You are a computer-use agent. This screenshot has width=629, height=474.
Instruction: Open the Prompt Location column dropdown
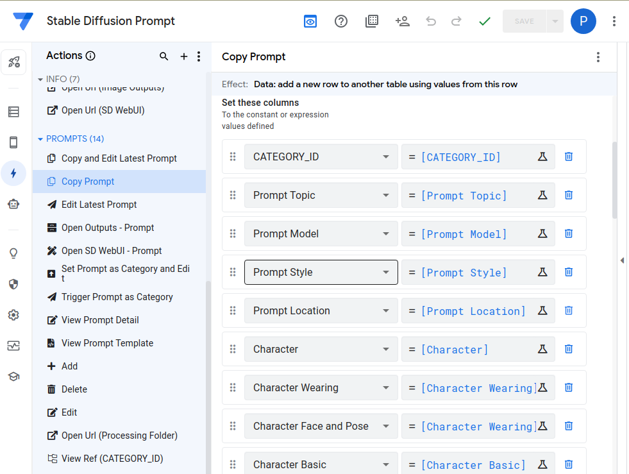point(321,310)
